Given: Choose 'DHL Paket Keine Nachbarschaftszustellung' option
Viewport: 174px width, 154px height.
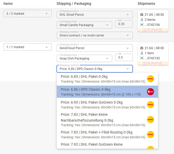Looking at the screenshot, I should pos(107,120).
